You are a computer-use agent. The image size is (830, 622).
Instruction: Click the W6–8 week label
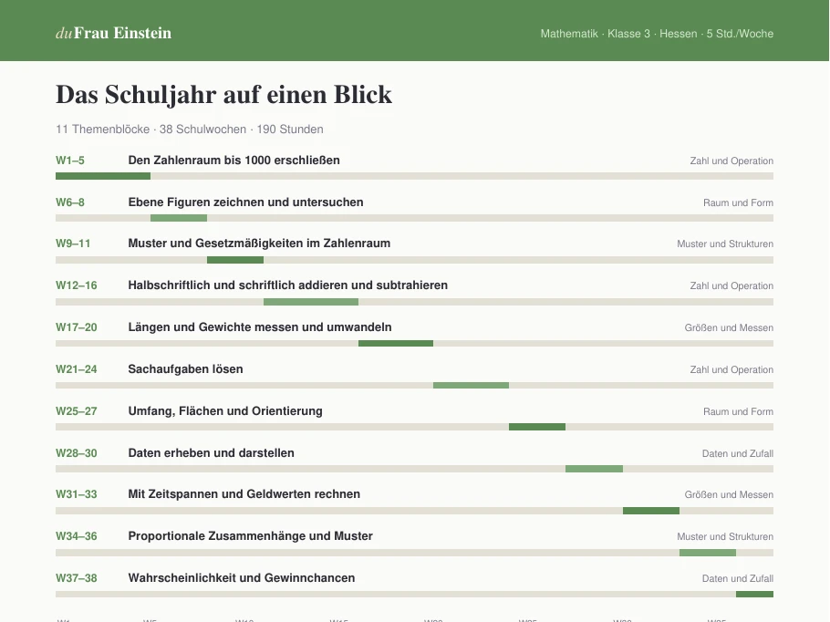coord(70,202)
